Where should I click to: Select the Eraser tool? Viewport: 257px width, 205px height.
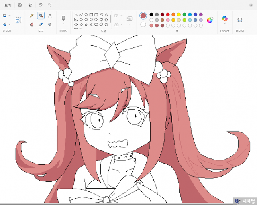[32, 24]
